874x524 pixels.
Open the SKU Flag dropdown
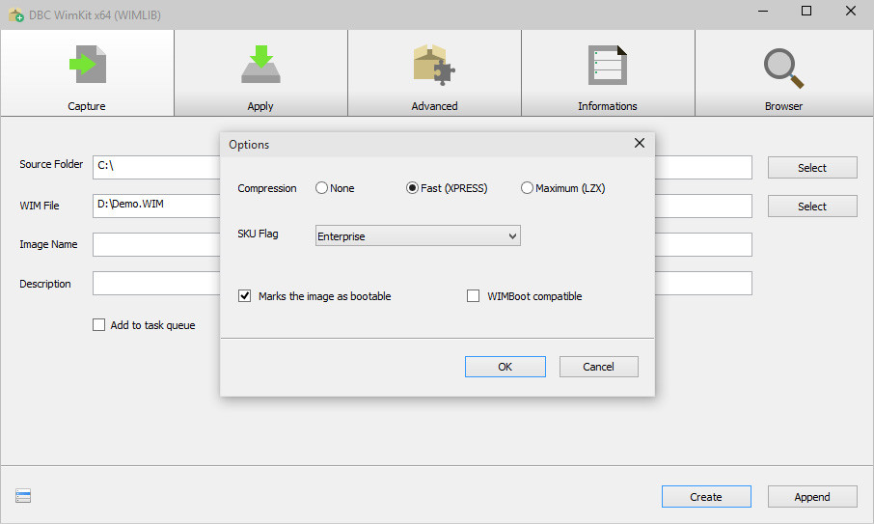point(418,235)
